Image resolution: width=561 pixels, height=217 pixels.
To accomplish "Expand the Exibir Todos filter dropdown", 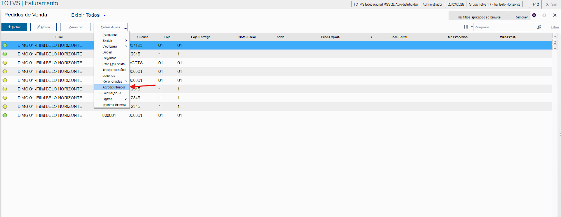I will (x=88, y=15).
